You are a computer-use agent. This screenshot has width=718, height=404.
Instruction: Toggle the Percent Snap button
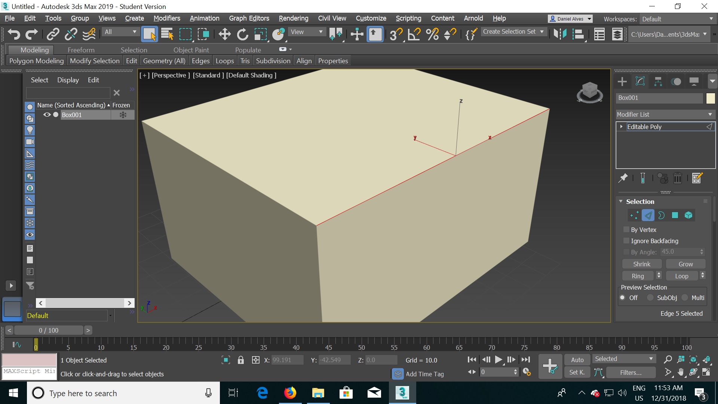click(432, 34)
